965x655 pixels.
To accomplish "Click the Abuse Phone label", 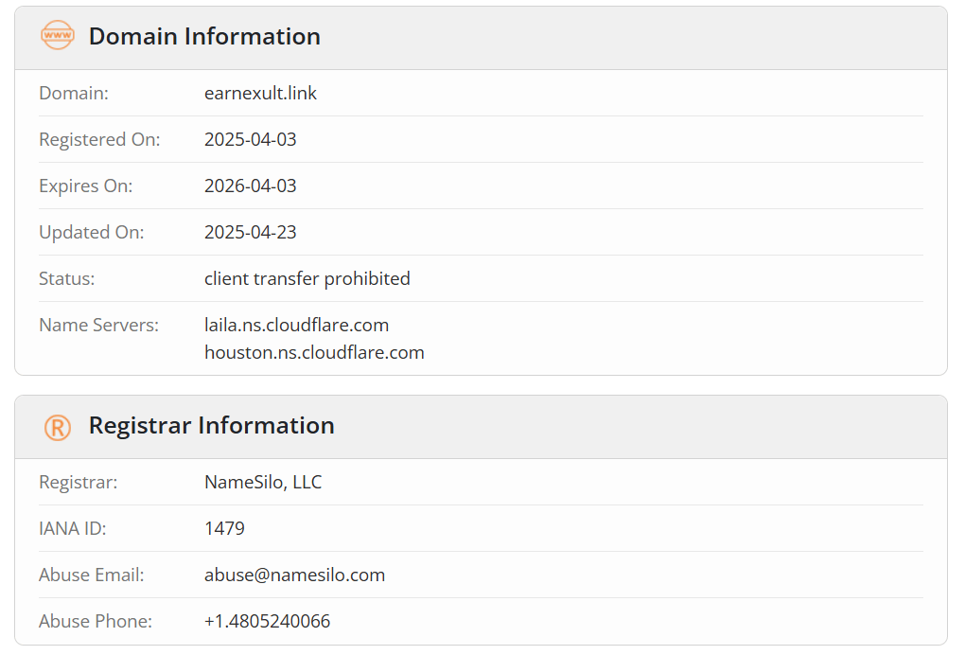I will [96, 621].
